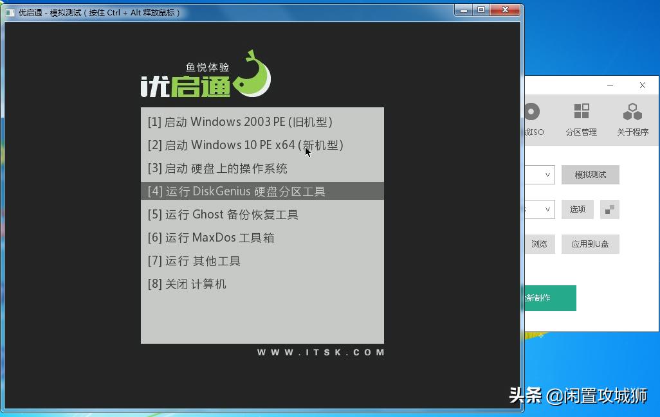Click the 浏览 browse button
This screenshot has width=660, height=417.
pyautogui.click(x=539, y=244)
